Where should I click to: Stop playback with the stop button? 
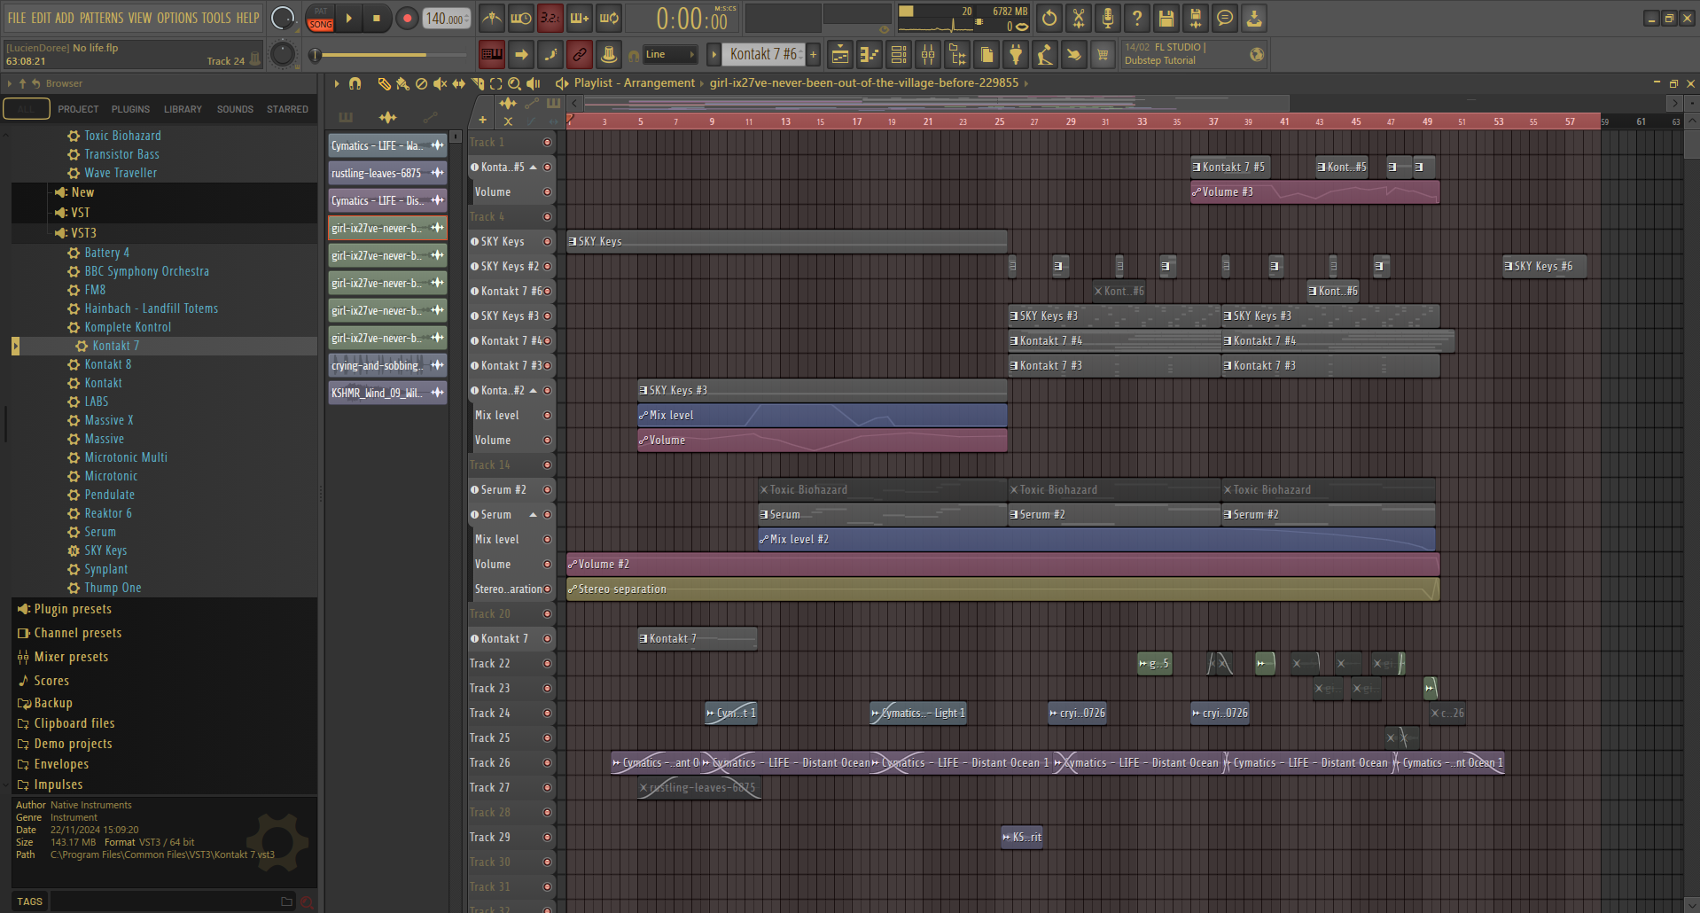point(377,18)
